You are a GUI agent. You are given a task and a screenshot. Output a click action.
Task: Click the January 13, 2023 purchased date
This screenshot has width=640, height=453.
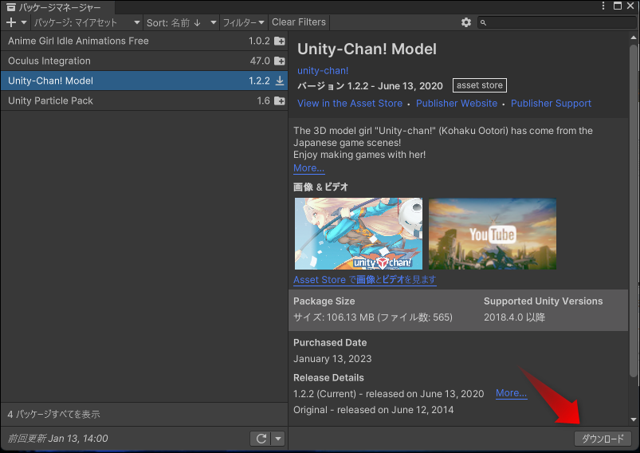click(332, 359)
